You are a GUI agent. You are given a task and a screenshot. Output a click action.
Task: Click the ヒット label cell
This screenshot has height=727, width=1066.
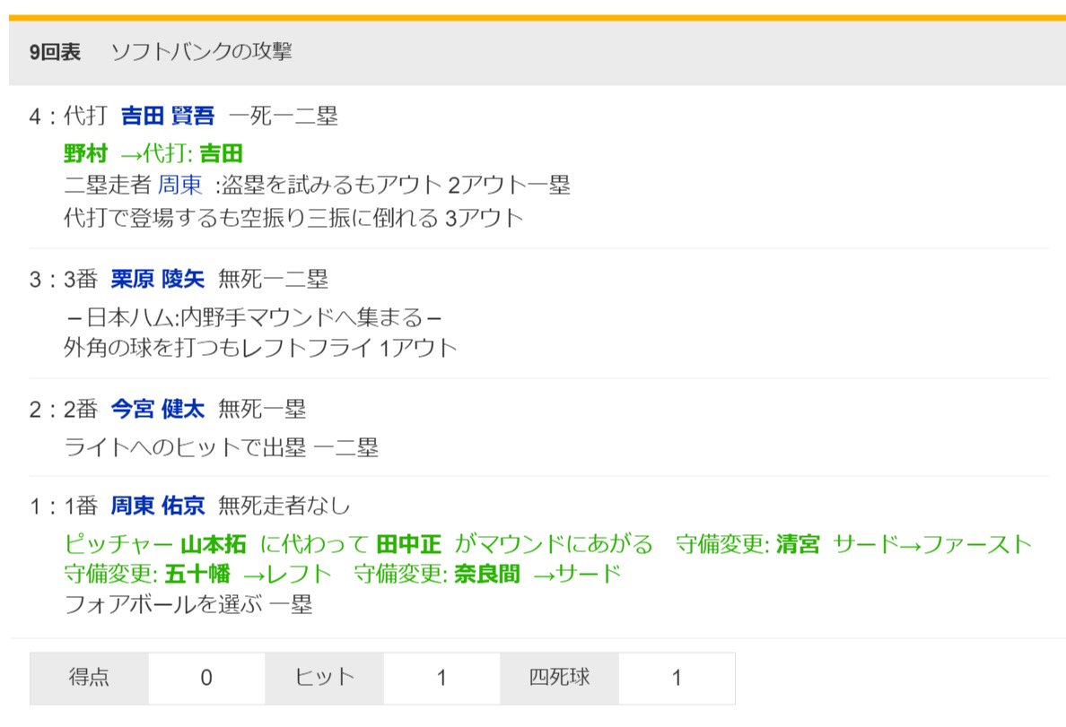(x=324, y=678)
